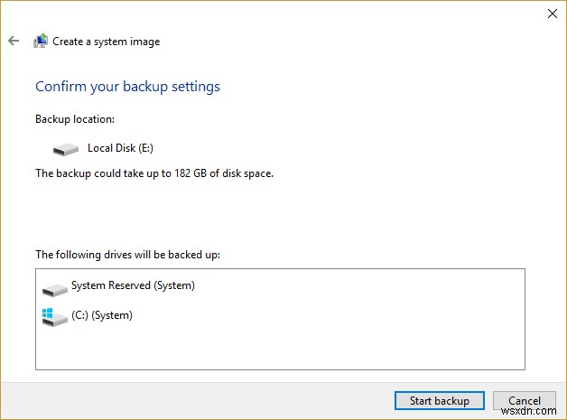The height and width of the screenshot is (420, 567).
Task: Select the (C:) (System) drive label
Action: pyautogui.click(x=101, y=315)
